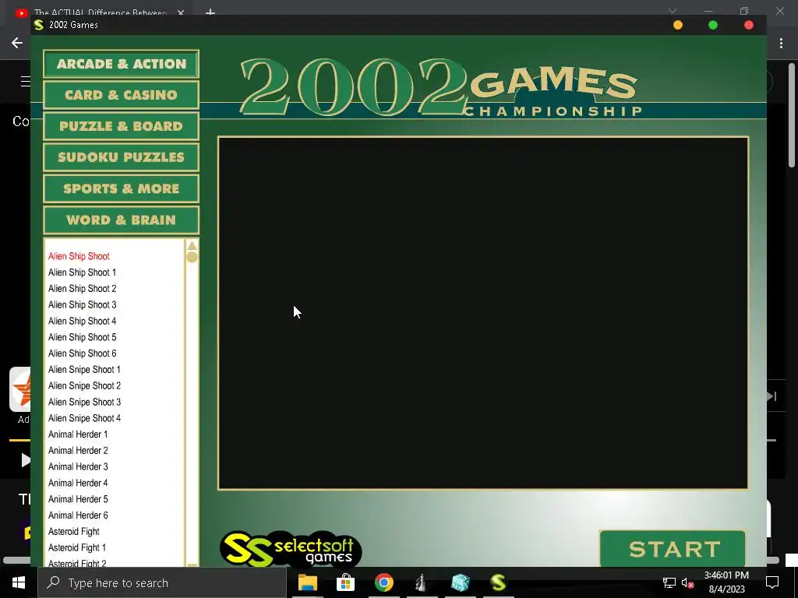
Task: Open the clock and date flyout
Action: tap(726, 582)
